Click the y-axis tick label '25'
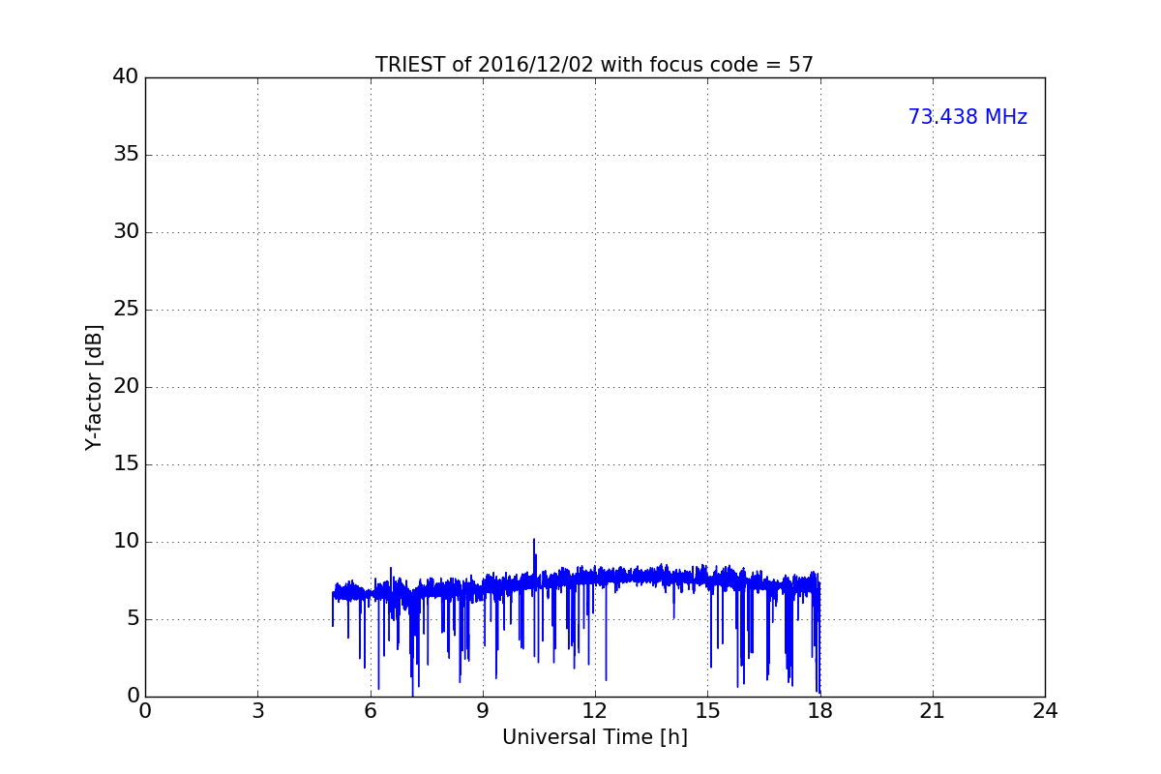Image resolution: width=1161 pixels, height=774 pixels. (x=126, y=310)
